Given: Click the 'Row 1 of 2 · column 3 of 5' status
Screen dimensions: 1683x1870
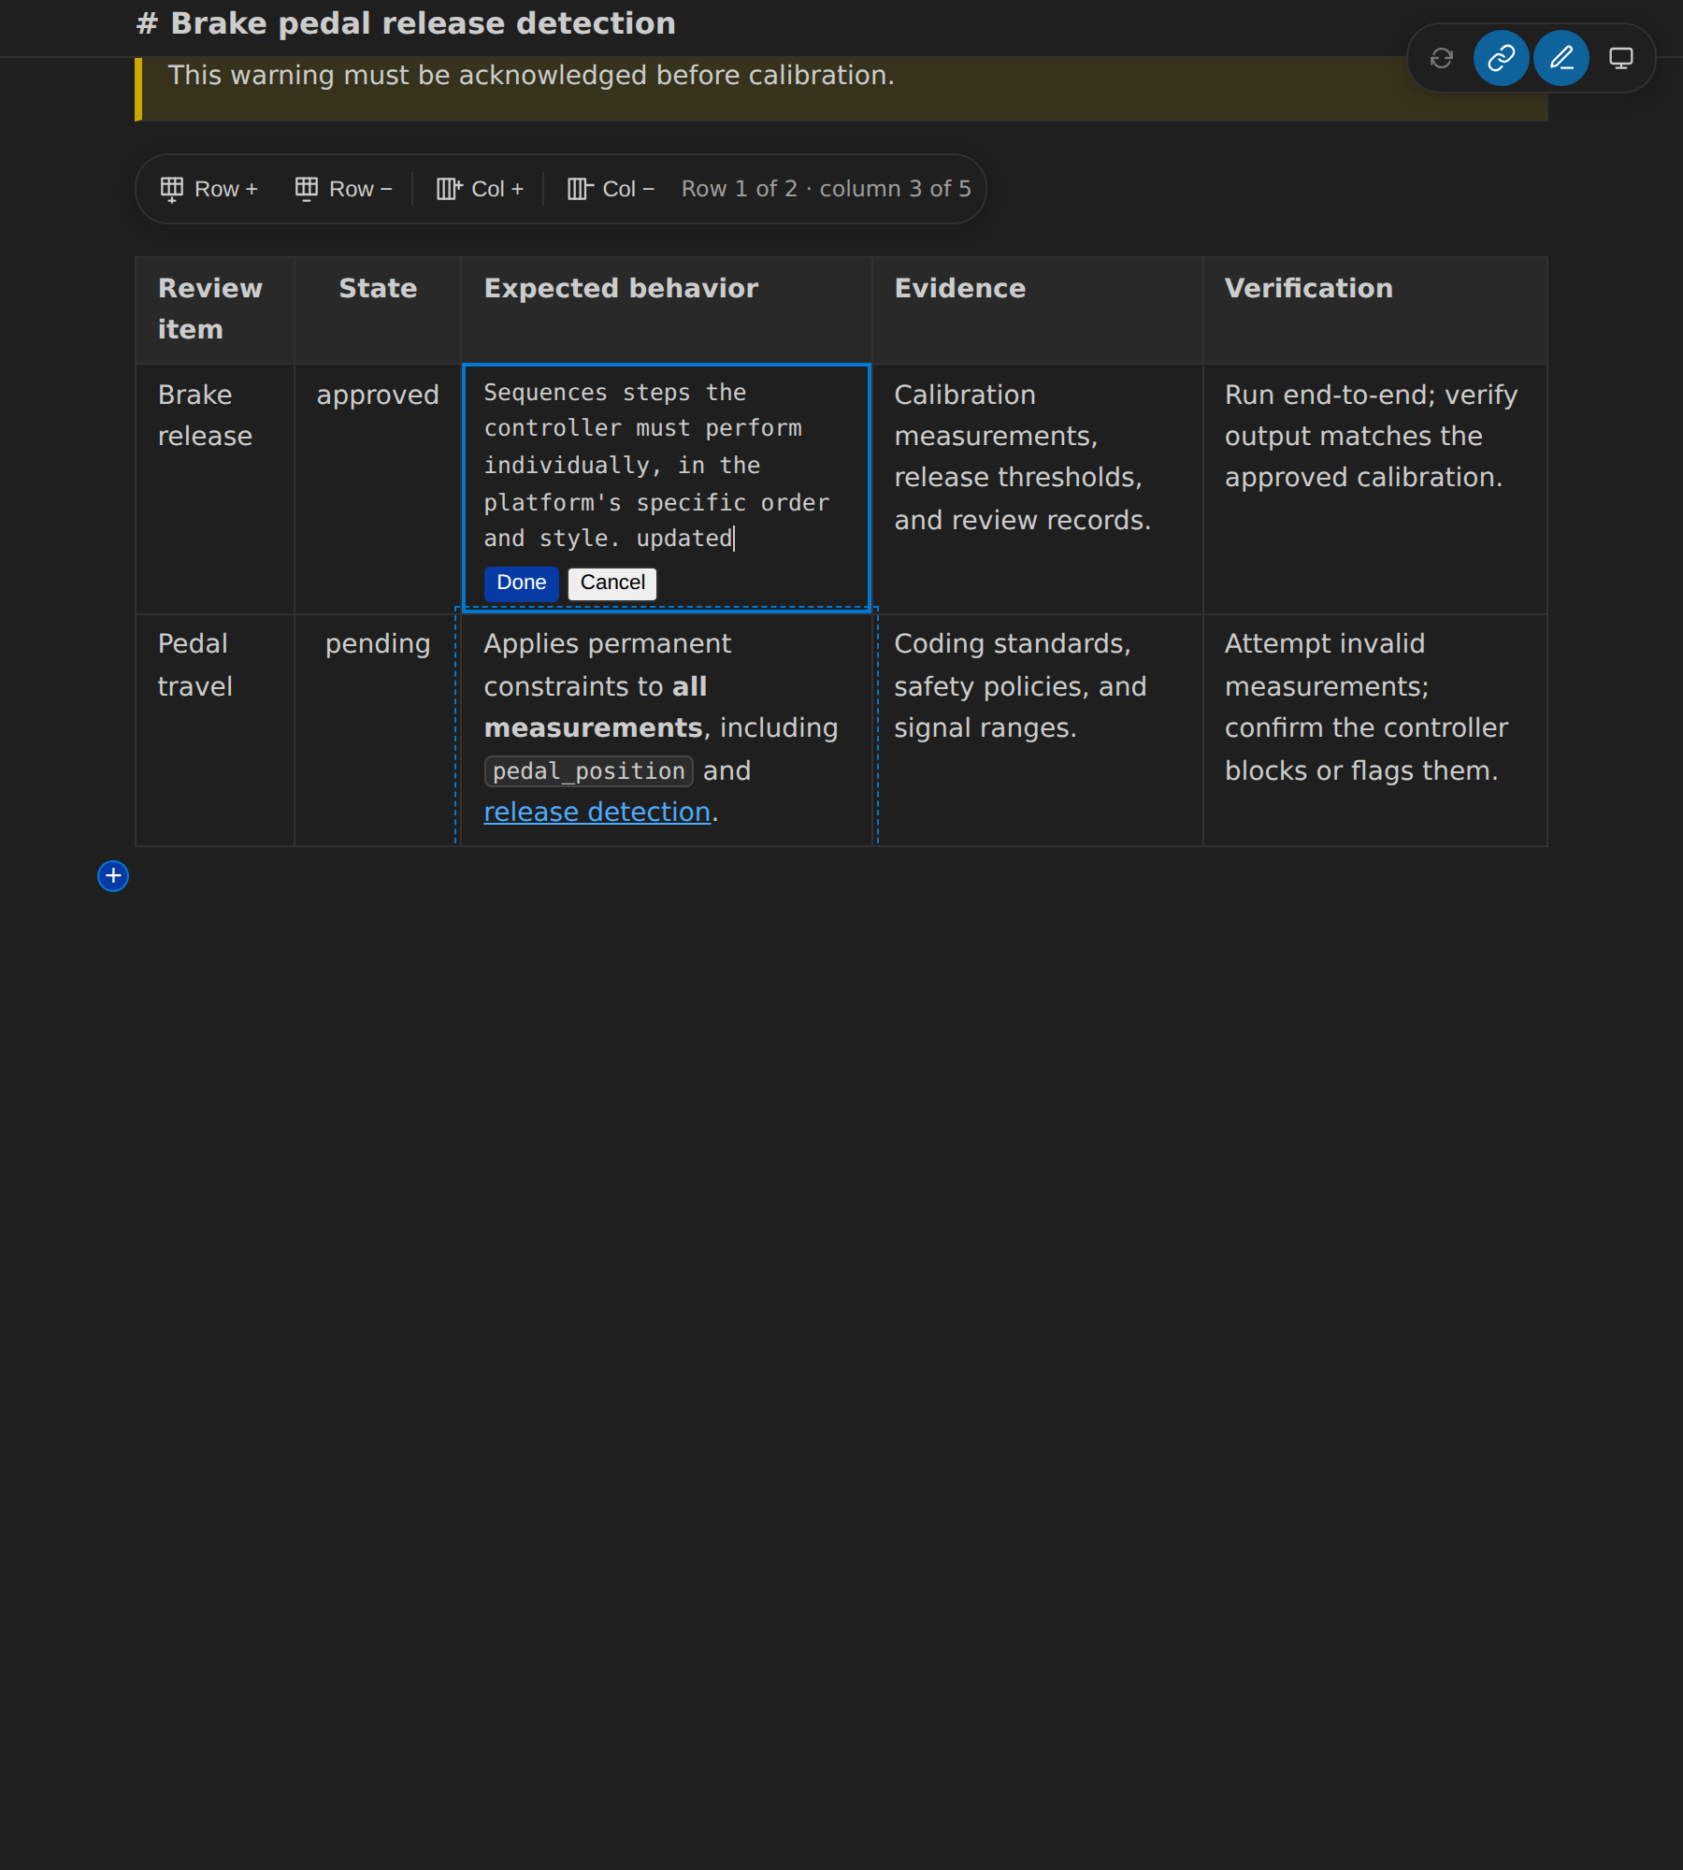Looking at the screenshot, I should [x=827, y=189].
